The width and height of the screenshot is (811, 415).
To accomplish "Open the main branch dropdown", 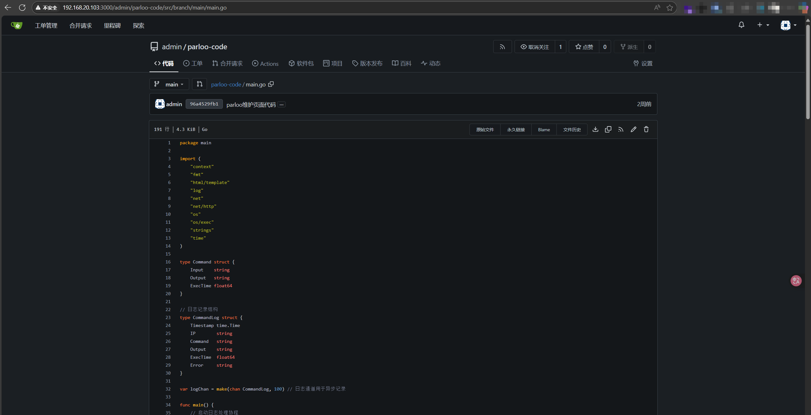I will 169,84.
